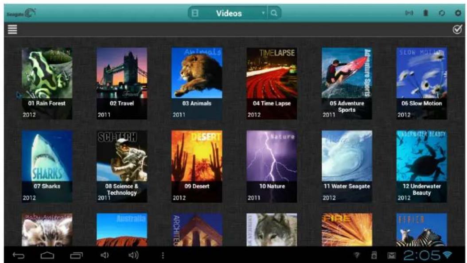Tap the 2:05 clock display

pyautogui.click(x=422, y=255)
